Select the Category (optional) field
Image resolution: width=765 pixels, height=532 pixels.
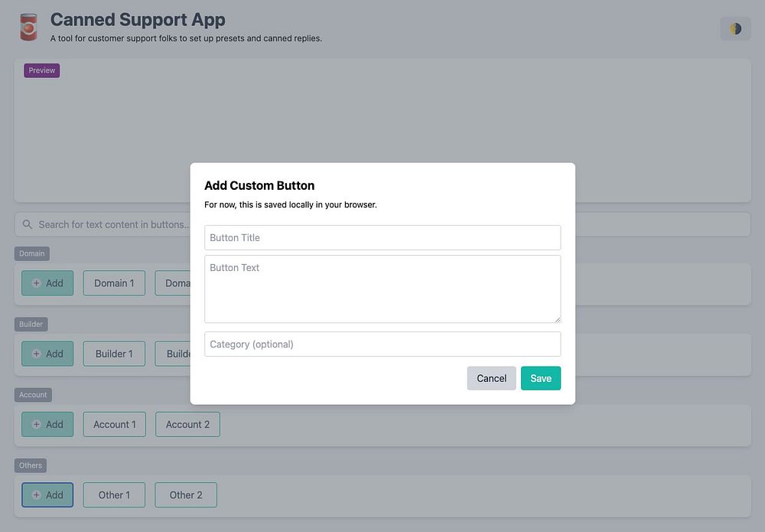point(382,344)
